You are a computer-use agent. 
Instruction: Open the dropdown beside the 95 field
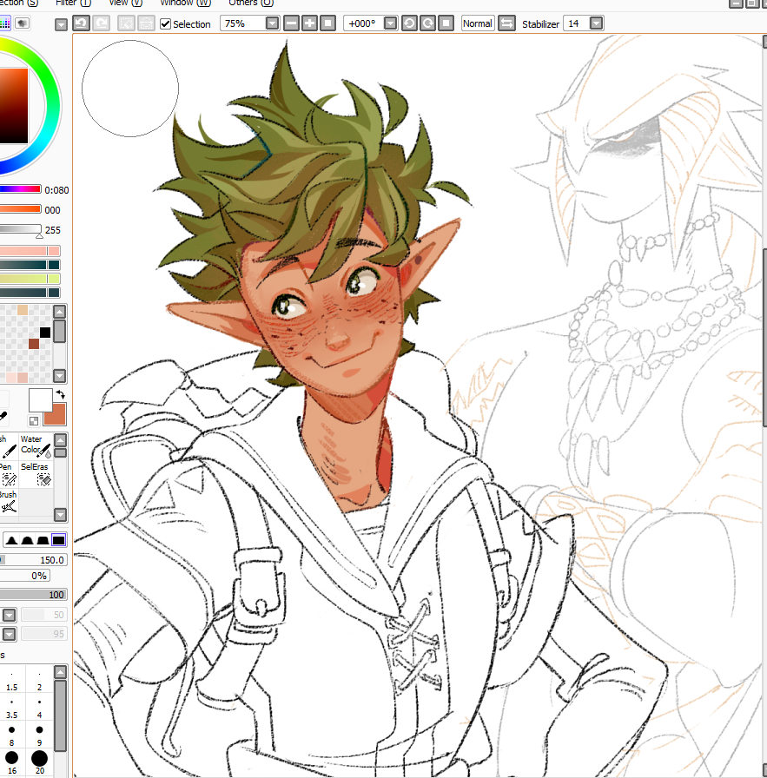point(9,634)
